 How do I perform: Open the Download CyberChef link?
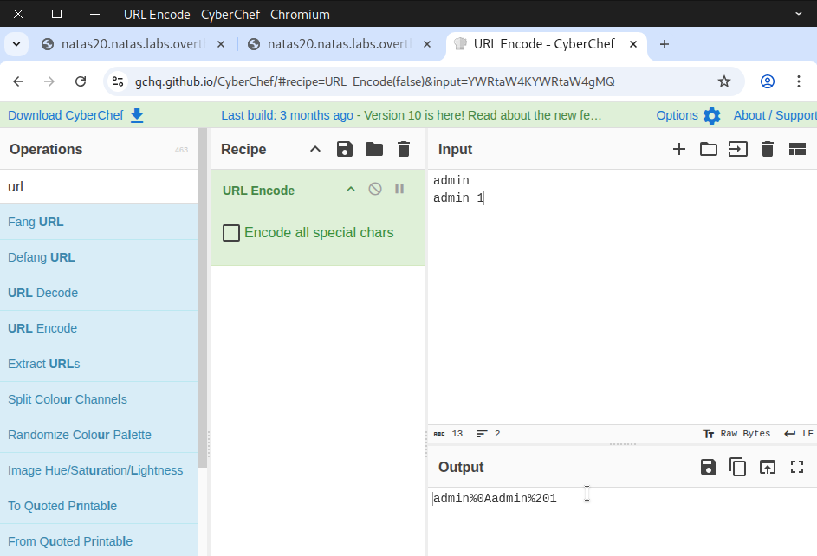click(75, 115)
